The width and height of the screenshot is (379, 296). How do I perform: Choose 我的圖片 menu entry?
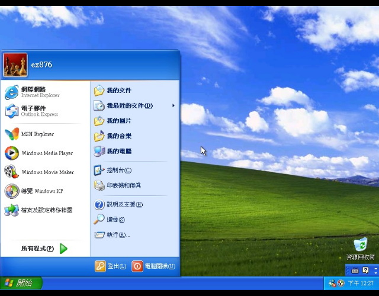click(x=135, y=121)
